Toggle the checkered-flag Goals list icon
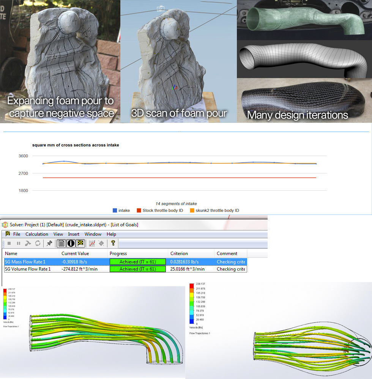Screen dimensions: 372x379 80,243
